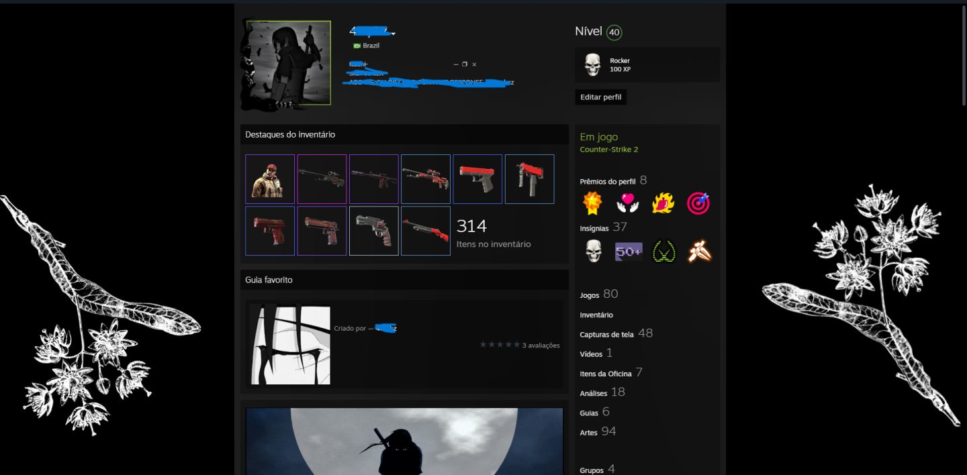Click the level 40 circle badge
The height and width of the screenshot is (475, 967).
[614, 32]
